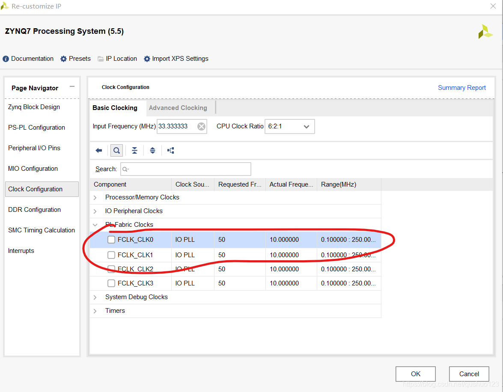Click the tree hierarchy view toolbar icon
Image resolution: width=503 pixels, height=392 pixels.
coord(171,151)
